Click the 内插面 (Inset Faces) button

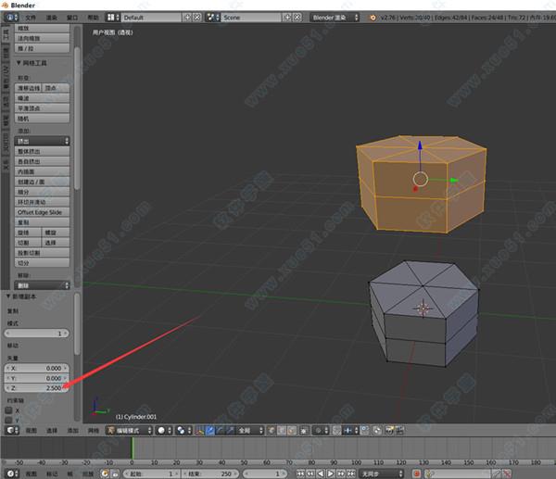click(42, 171)
